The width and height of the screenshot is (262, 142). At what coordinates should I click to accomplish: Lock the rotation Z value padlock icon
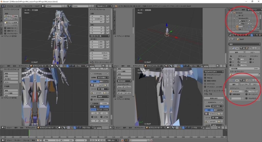coord(107,33)
